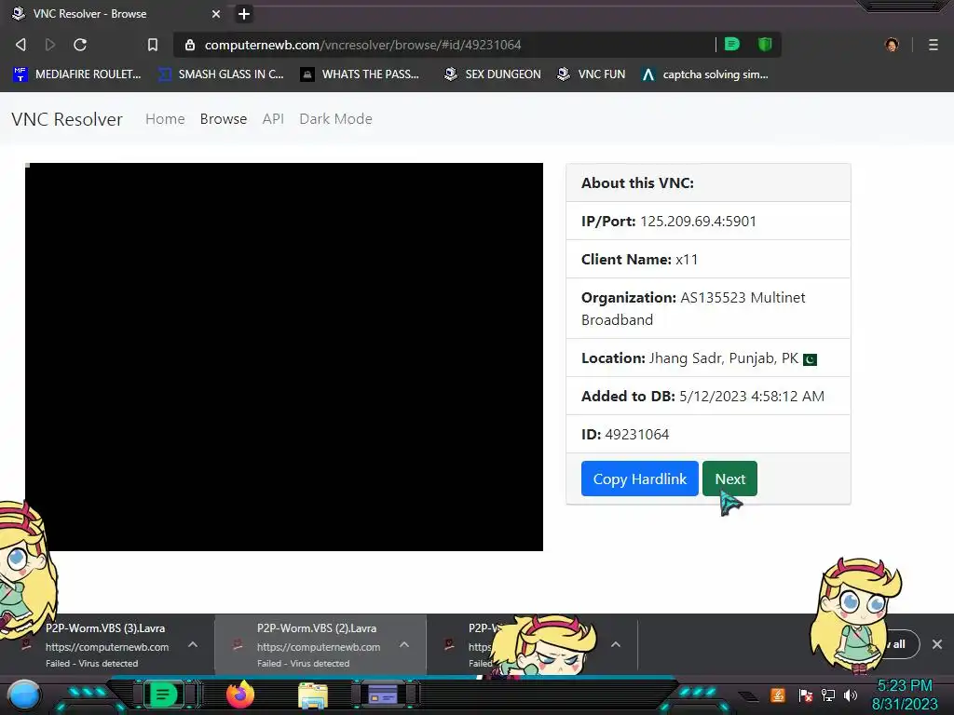Click the Pakistan flag icon beside location
This screenshot has width=954, height=715.
810,359
